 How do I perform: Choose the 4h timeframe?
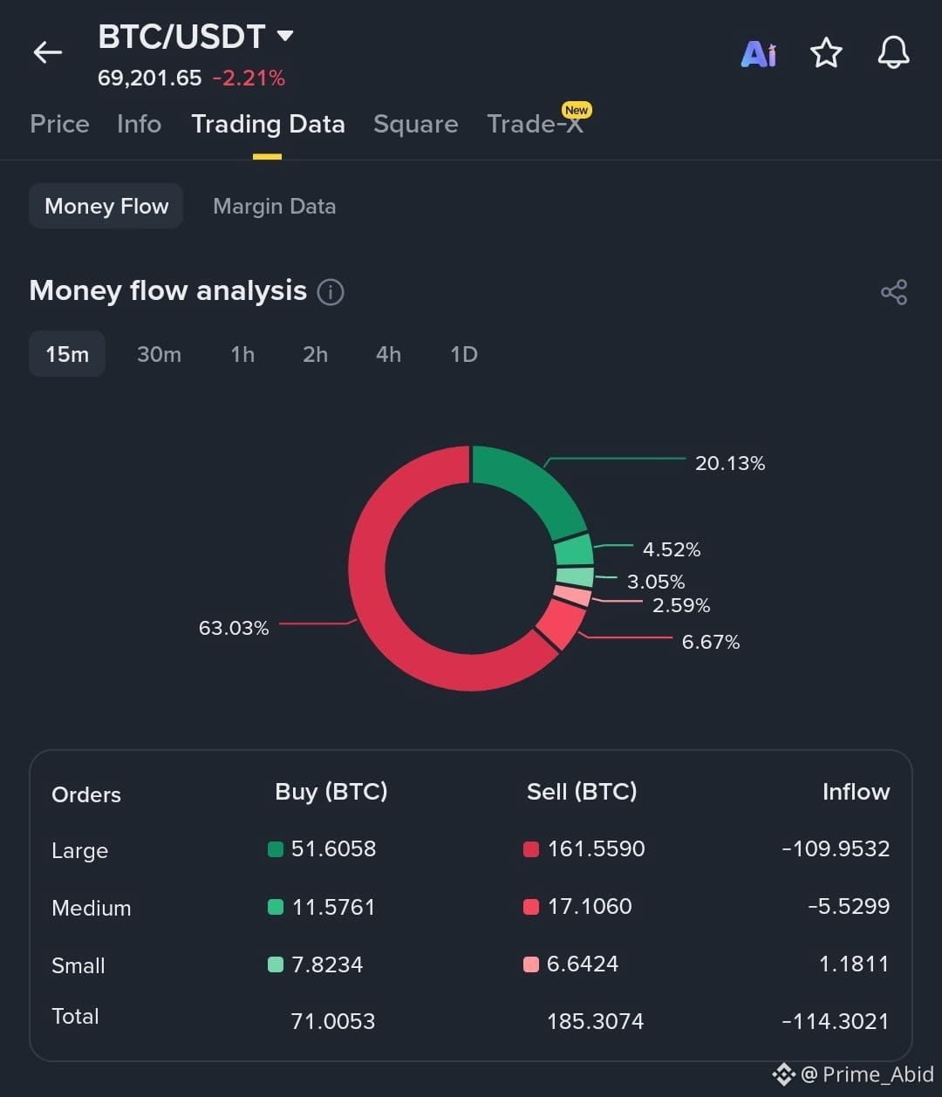click(x=388, y=354)
